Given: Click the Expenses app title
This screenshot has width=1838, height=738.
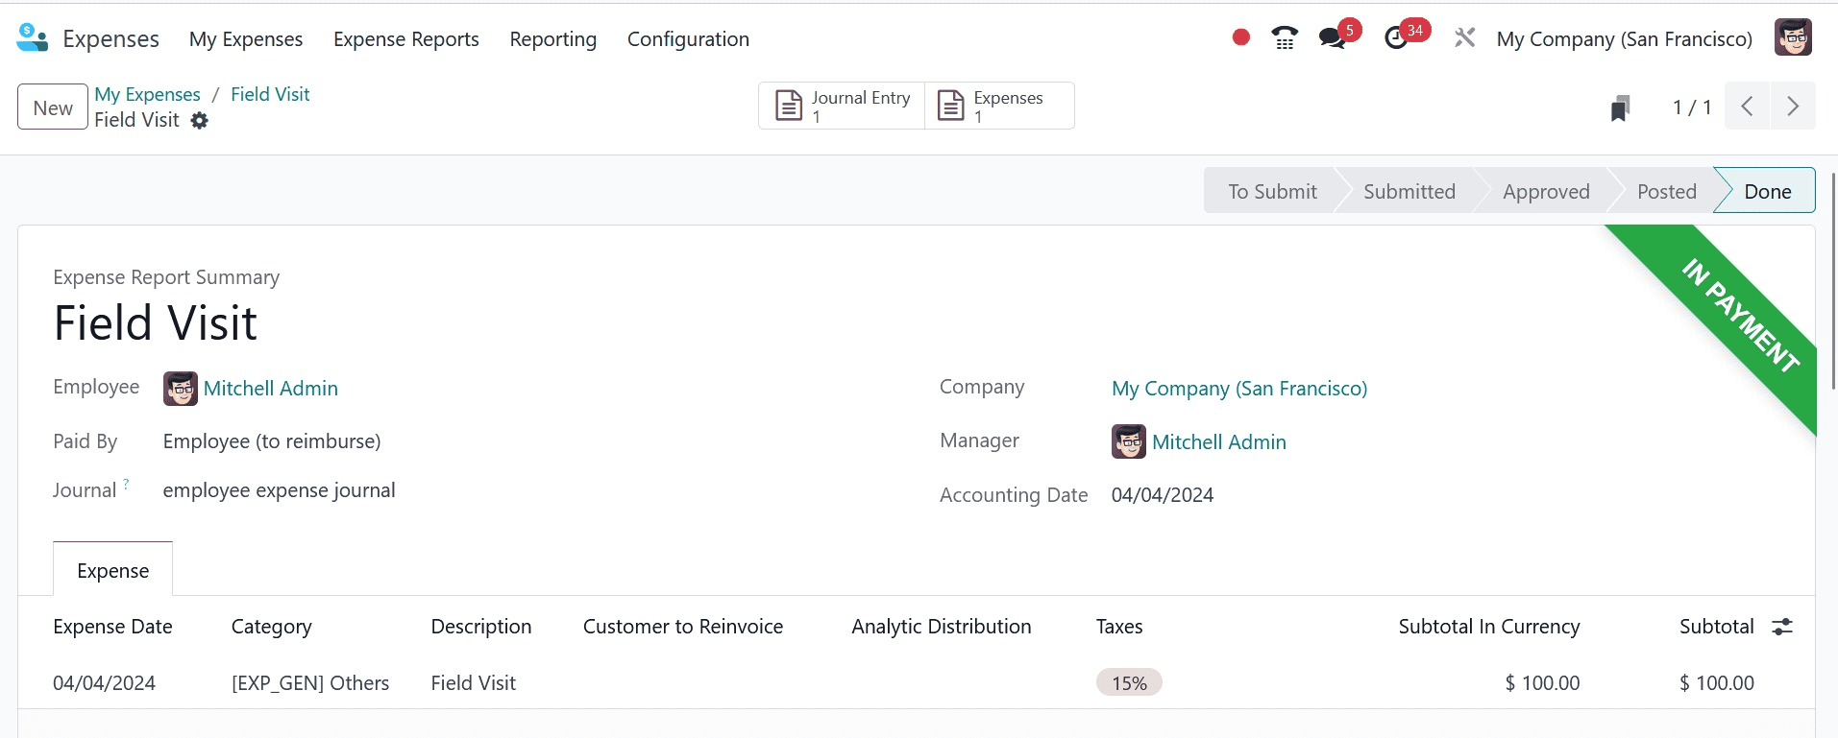Looking at the screenshot, I should 110,39.
